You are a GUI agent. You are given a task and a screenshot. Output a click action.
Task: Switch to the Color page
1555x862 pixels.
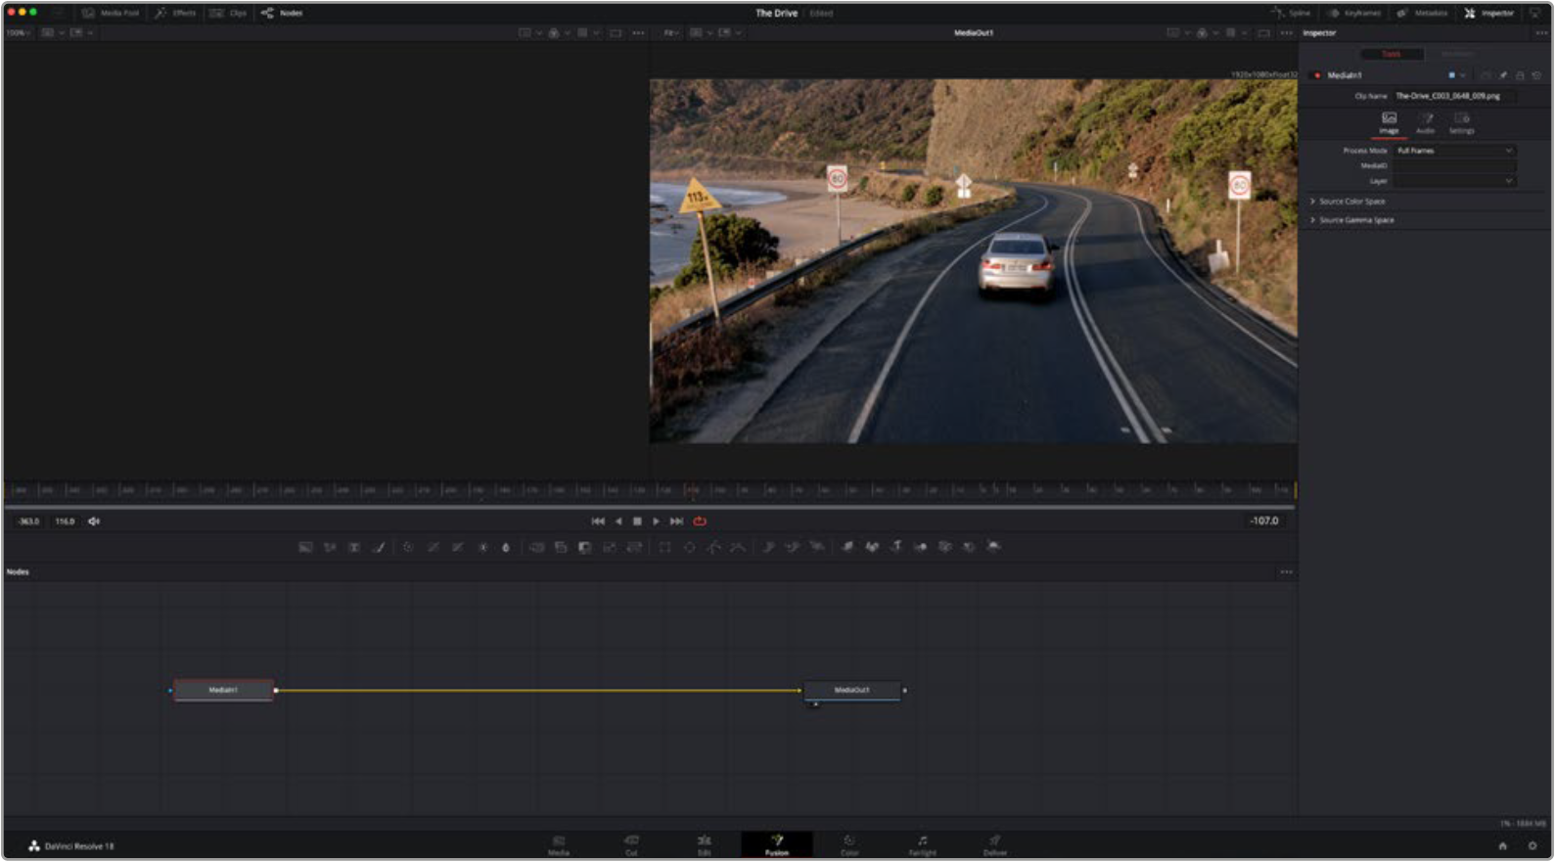pyautogui.click(x=848, y=845)
